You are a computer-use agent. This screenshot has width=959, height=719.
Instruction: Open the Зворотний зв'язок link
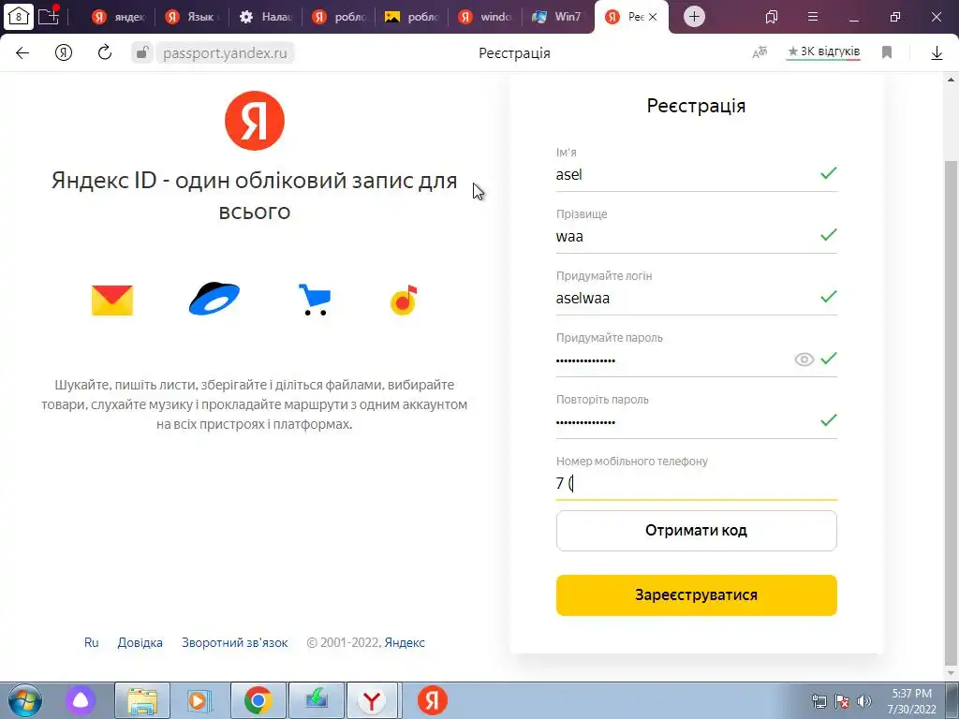click(235, 642)
